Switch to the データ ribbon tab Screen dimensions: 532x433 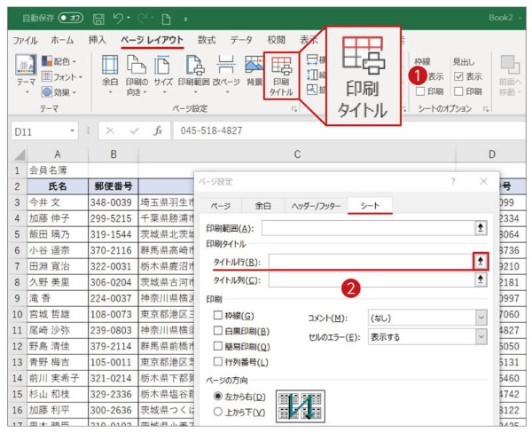(x=241, y=40)
